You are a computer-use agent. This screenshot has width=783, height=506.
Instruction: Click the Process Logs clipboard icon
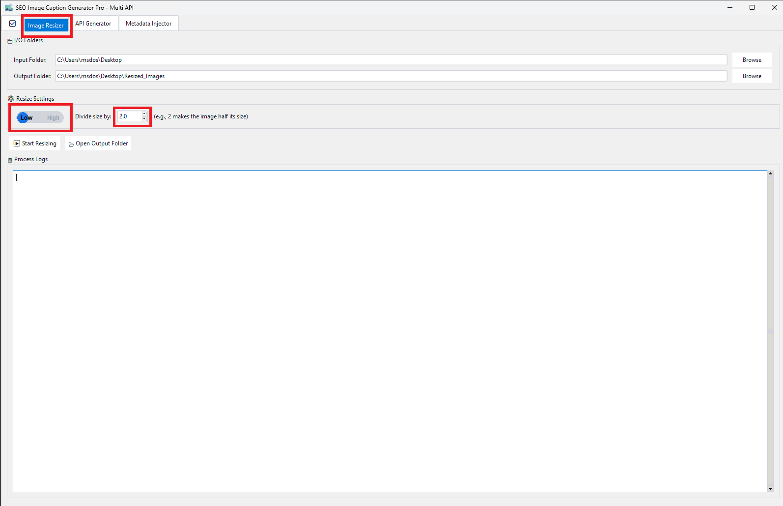10,160
